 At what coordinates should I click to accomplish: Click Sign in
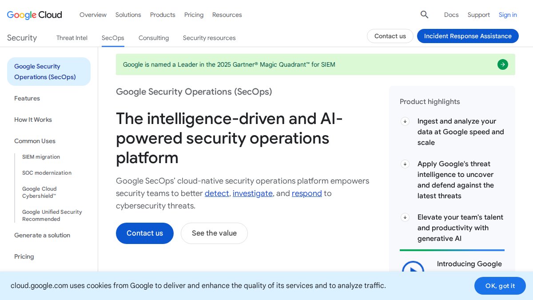(x=508, y=15)
